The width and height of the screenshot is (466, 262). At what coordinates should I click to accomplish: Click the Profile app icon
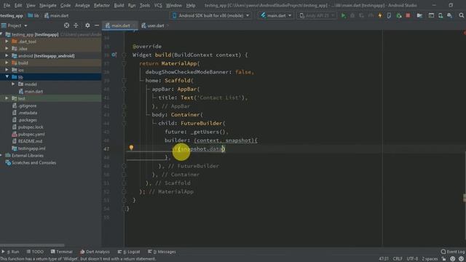tap(371, 15)
